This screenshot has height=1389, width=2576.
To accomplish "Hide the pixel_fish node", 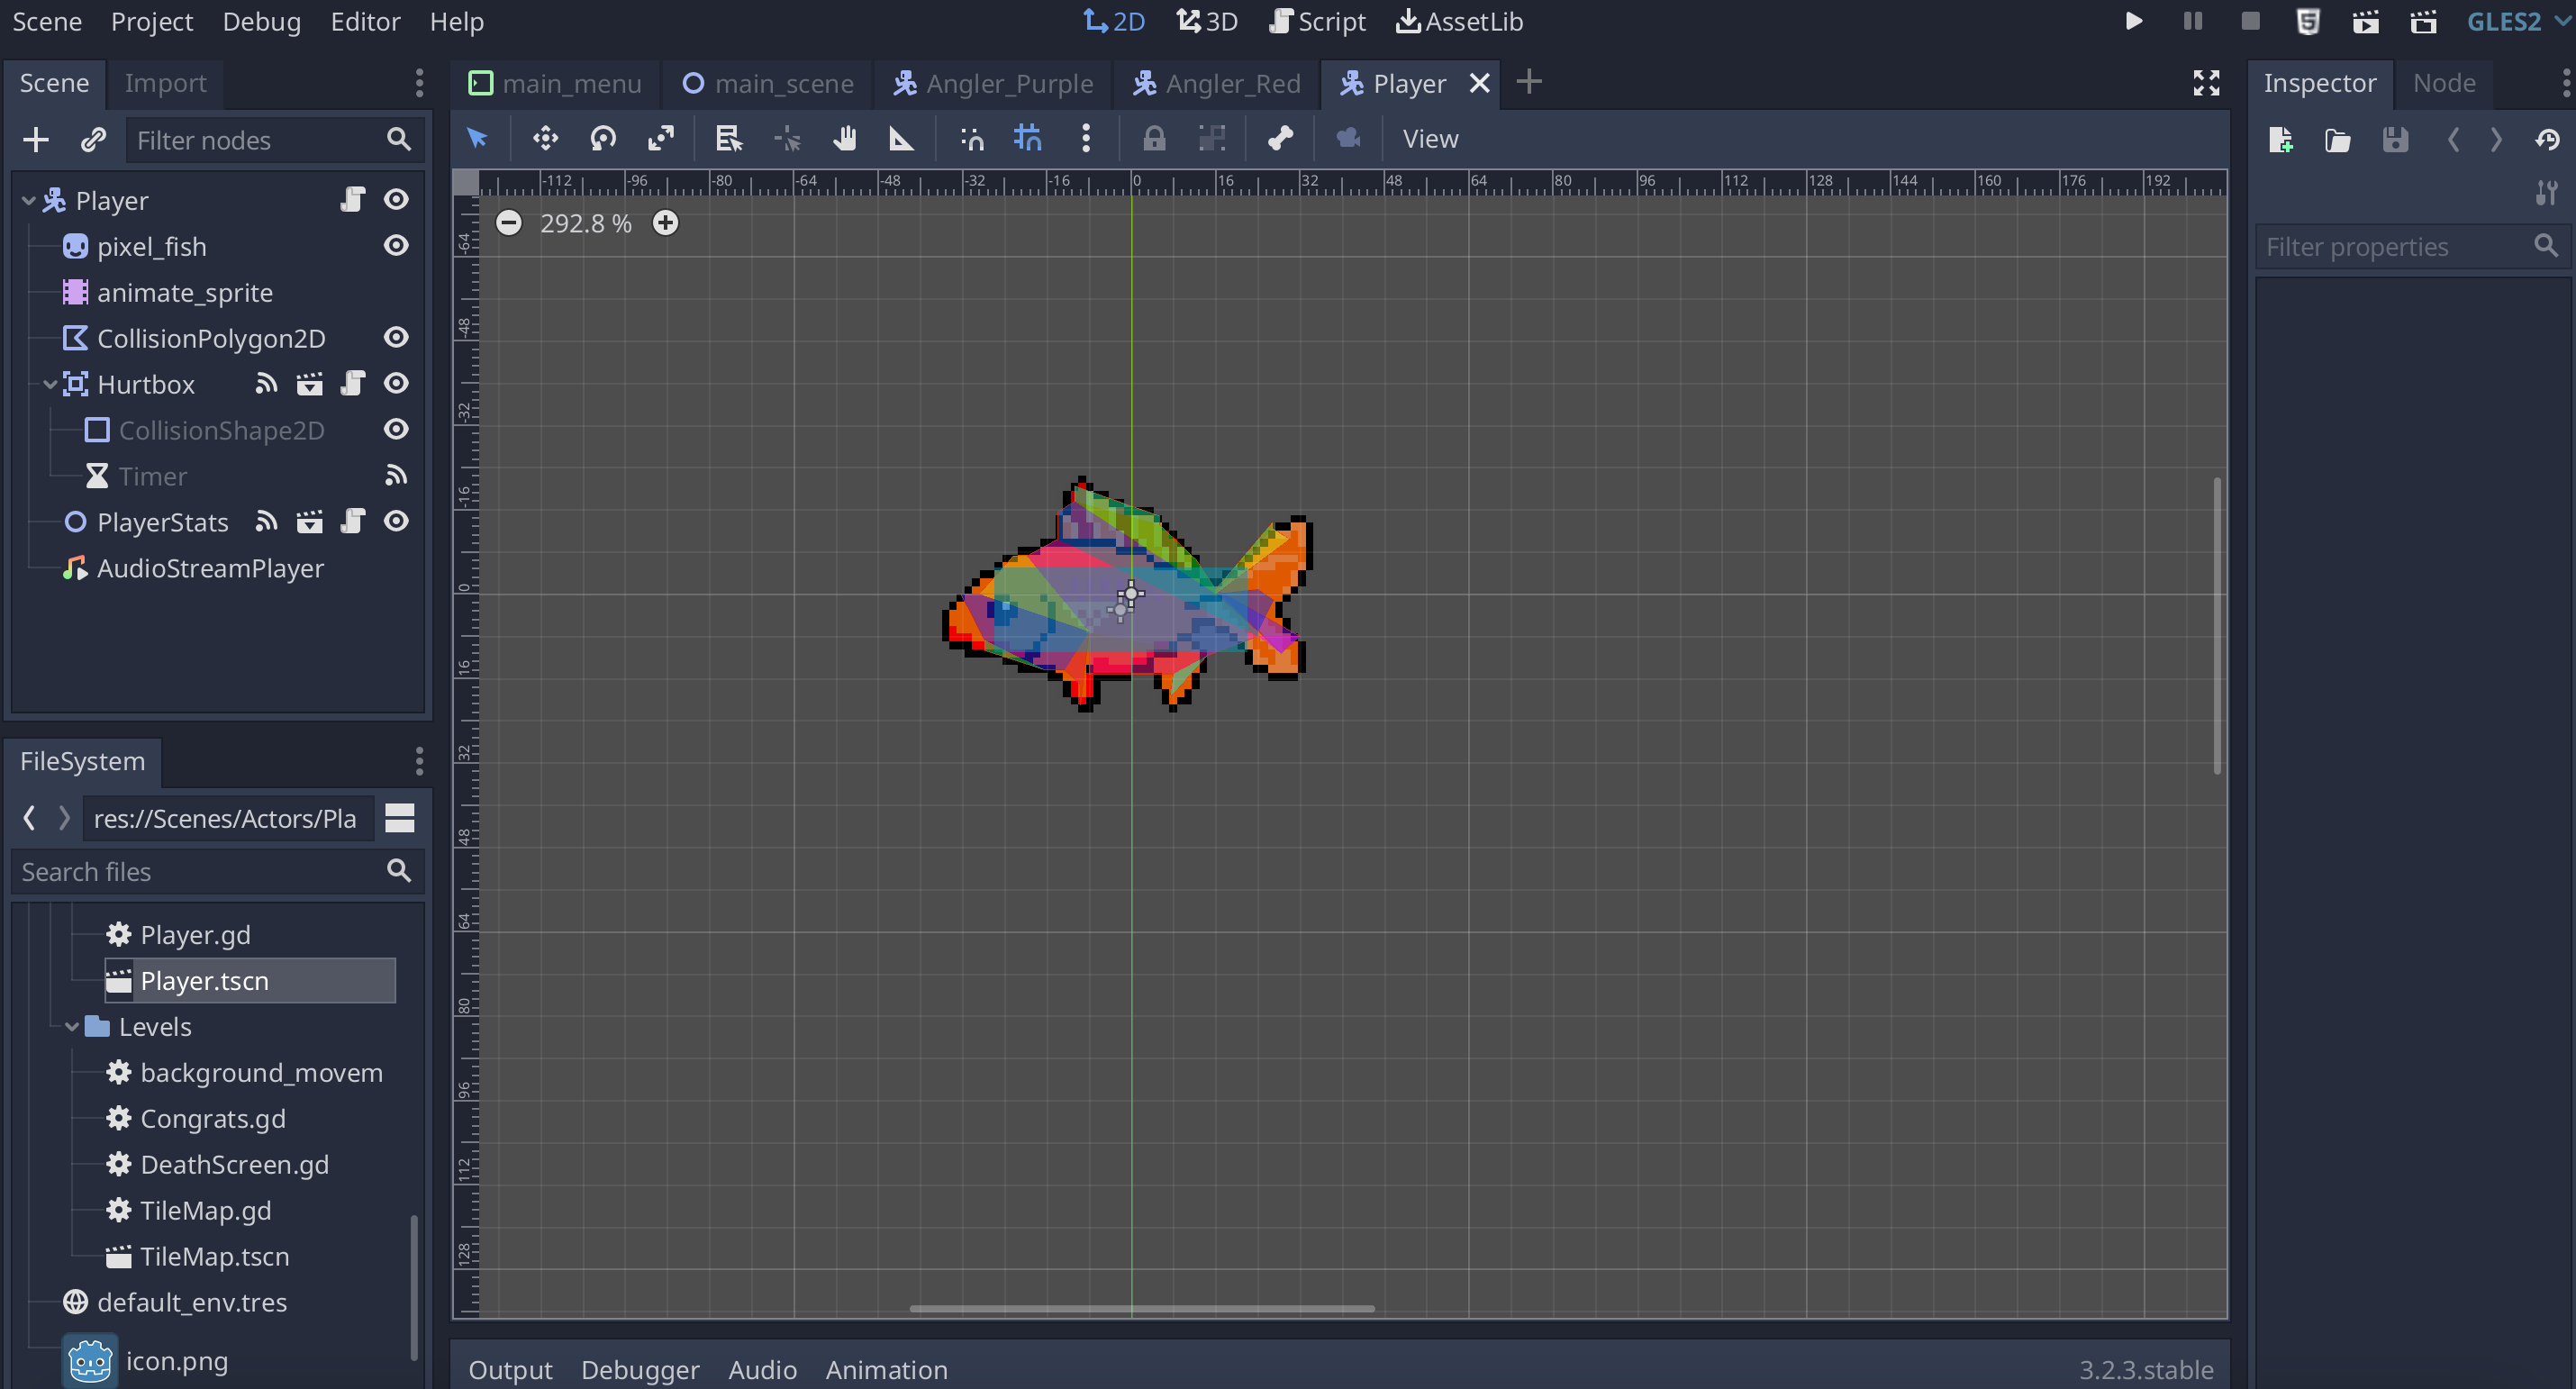I will [x=396, y=246].
